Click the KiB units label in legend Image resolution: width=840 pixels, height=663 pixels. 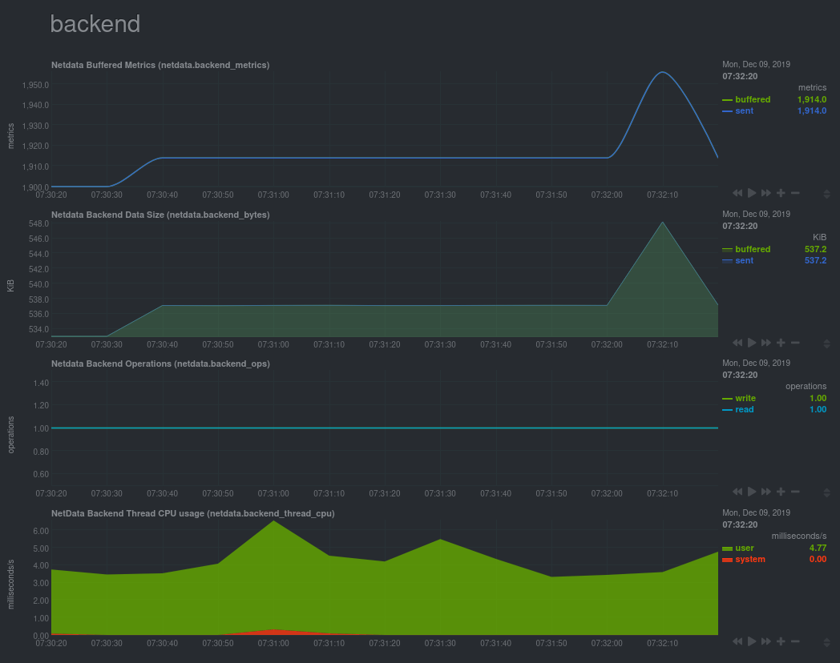click(819, 237)
